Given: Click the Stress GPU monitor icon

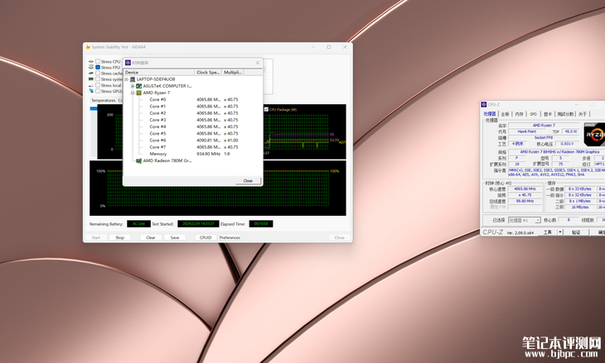Looking at the screenshot, I should pyautogui.click(x=91, y=91).
